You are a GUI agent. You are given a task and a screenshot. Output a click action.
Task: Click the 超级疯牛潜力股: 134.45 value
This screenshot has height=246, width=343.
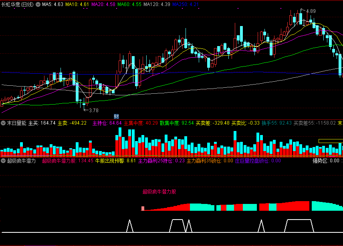click(x=68, y=161)
